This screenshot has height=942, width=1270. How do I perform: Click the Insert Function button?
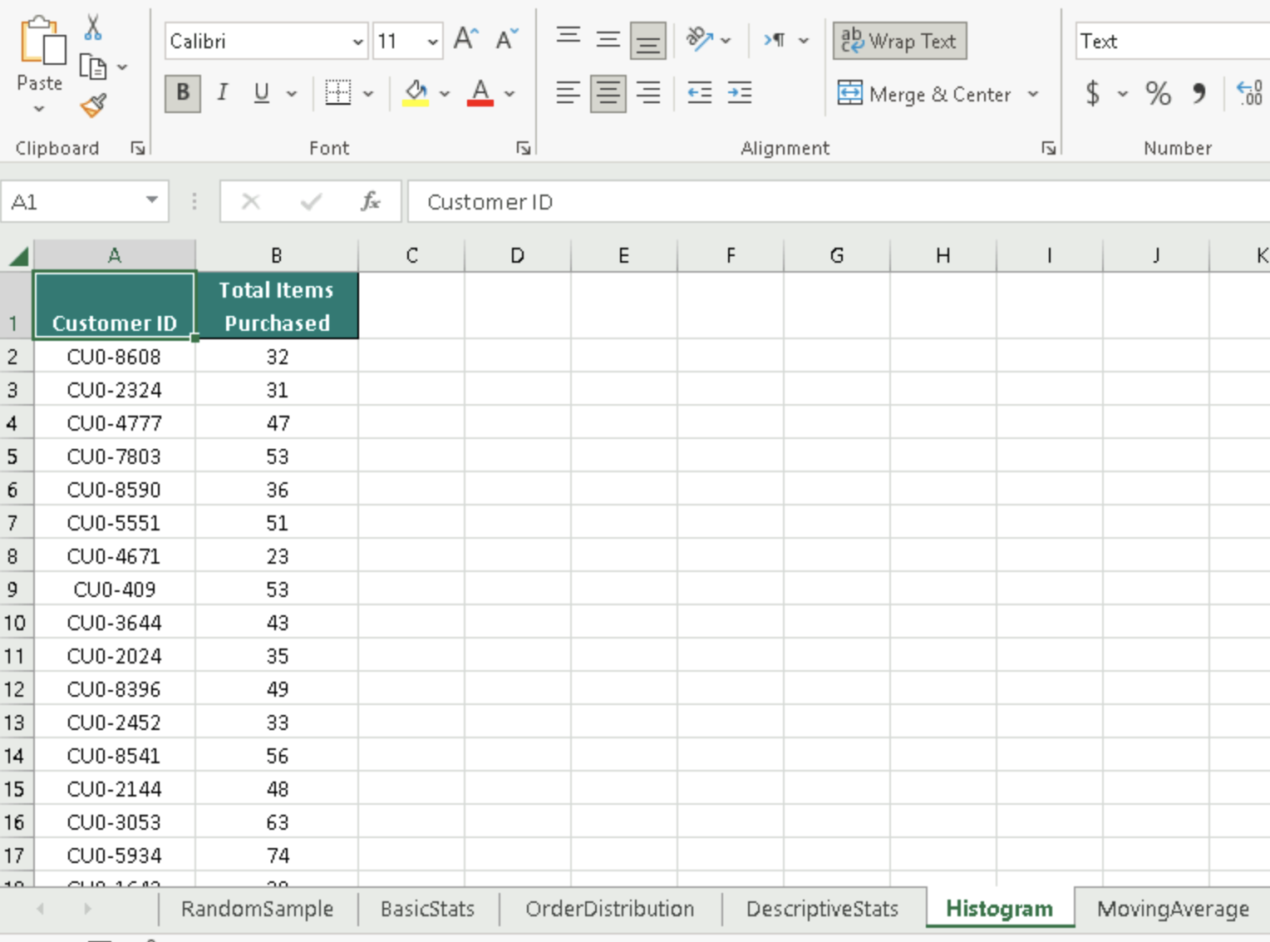(371, 201)
